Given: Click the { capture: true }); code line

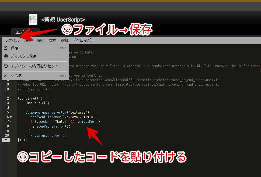Looking at the screenshot, I should pyautogui.click(x=46, y=135).
